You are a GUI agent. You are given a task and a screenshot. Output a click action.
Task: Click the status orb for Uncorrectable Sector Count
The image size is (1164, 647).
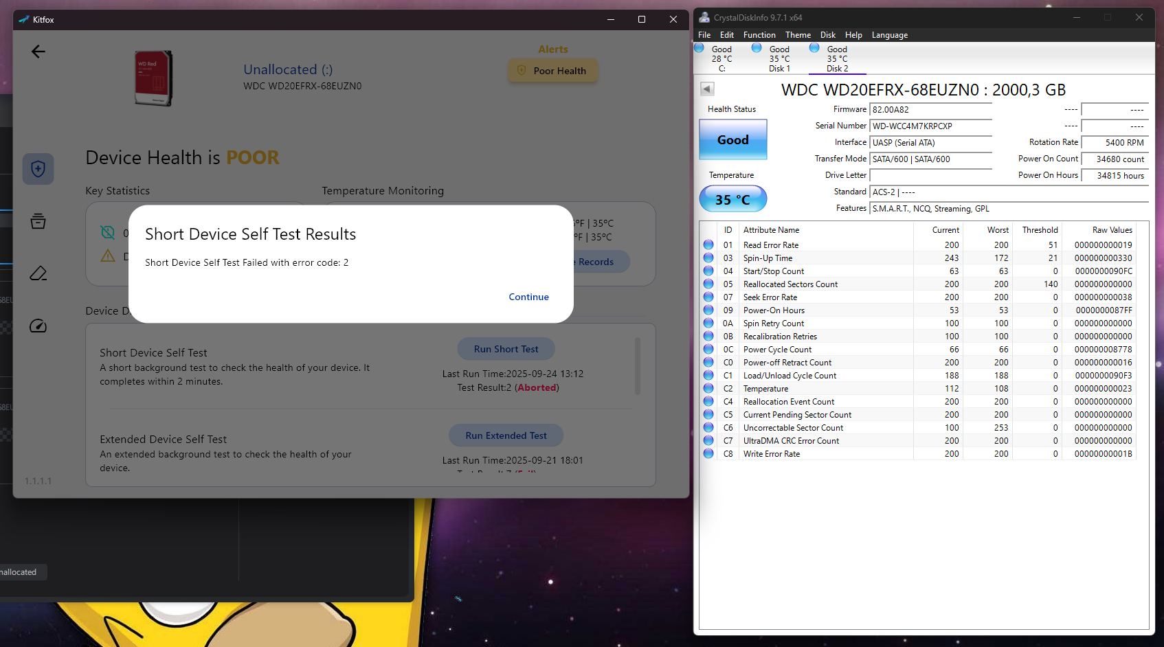[x=708, y=427]
